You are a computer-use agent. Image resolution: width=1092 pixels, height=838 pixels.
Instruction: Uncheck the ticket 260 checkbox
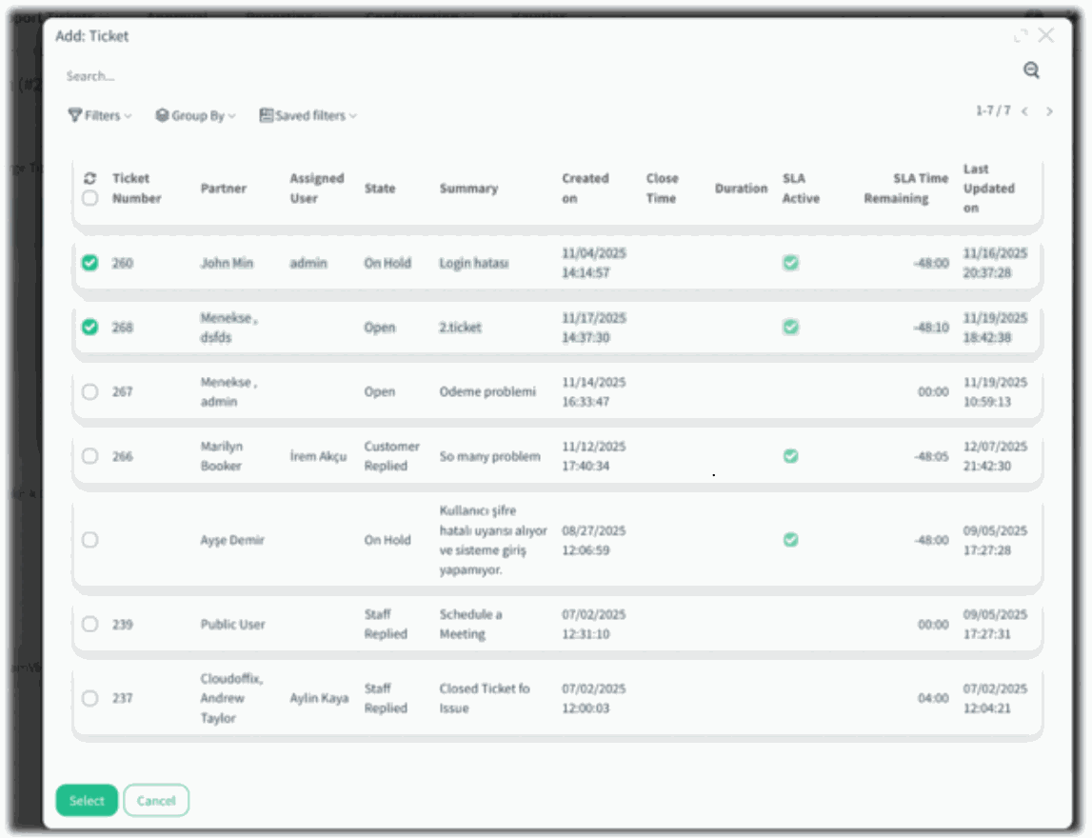pyautogui.click(x=89, y=263)
